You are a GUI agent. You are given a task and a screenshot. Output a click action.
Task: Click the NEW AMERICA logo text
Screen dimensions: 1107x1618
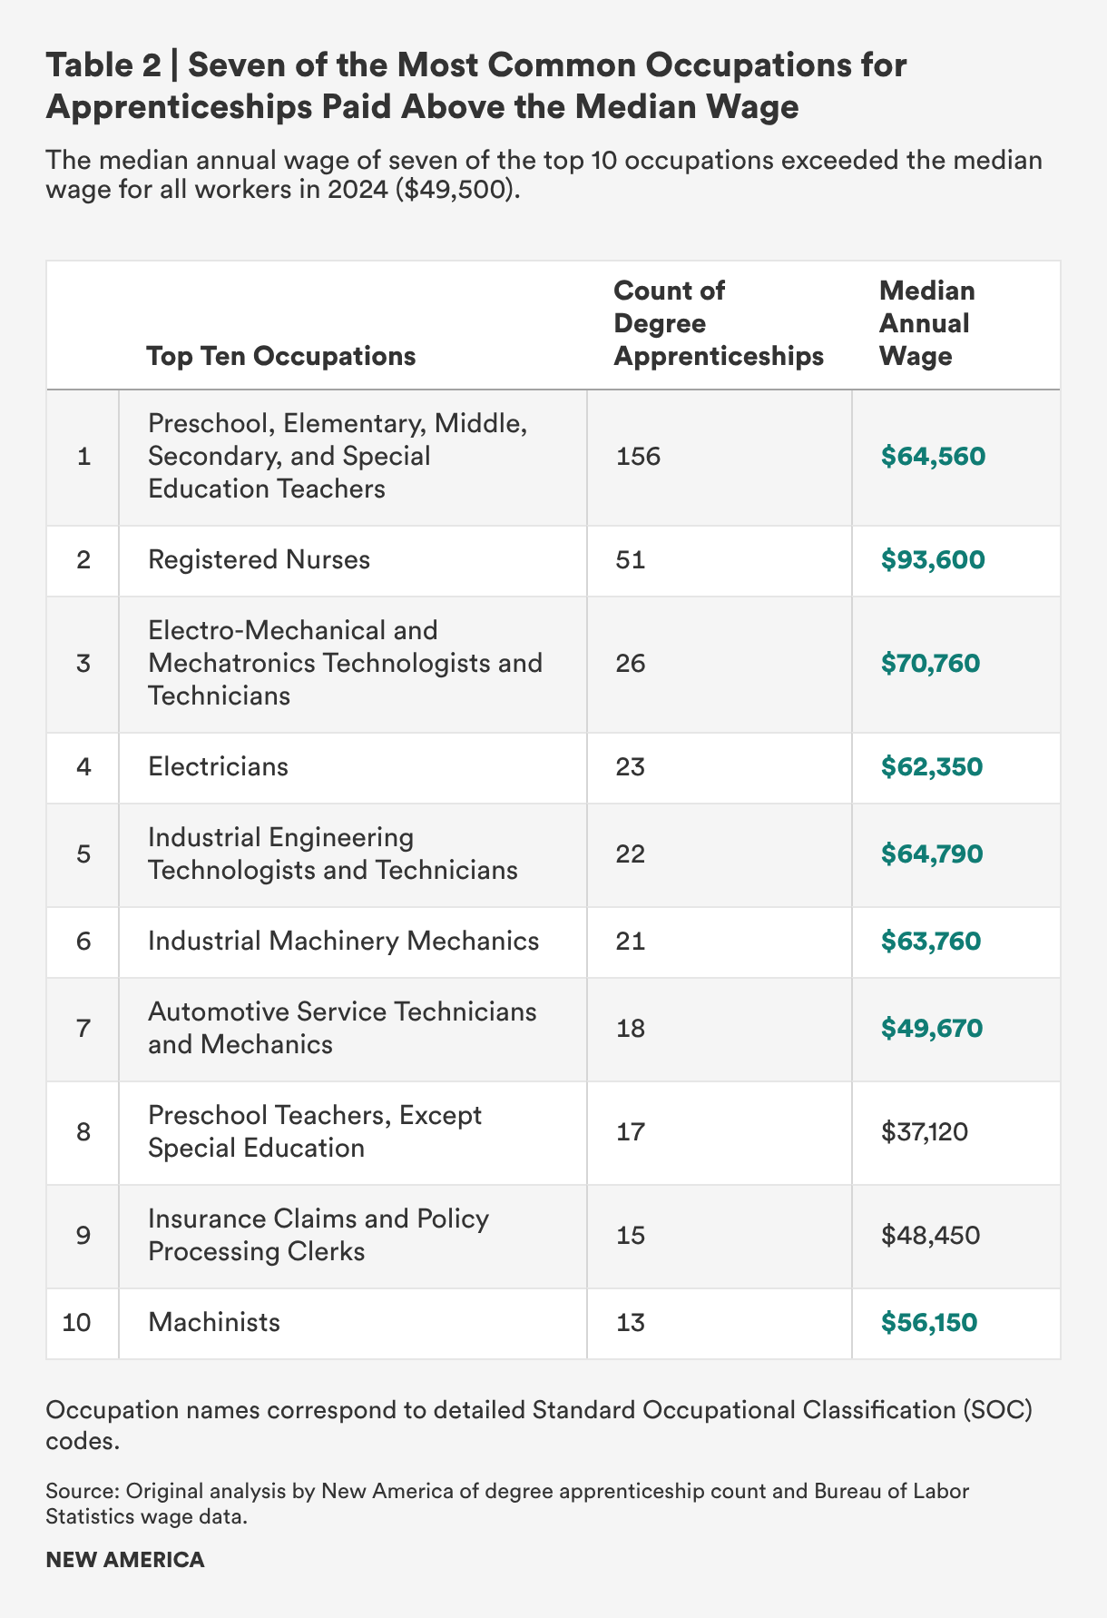(125, 1560)
